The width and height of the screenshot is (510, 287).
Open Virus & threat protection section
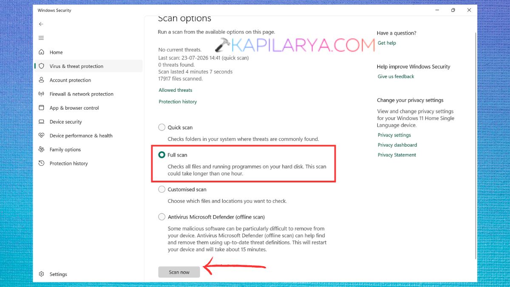click(76, 66)
